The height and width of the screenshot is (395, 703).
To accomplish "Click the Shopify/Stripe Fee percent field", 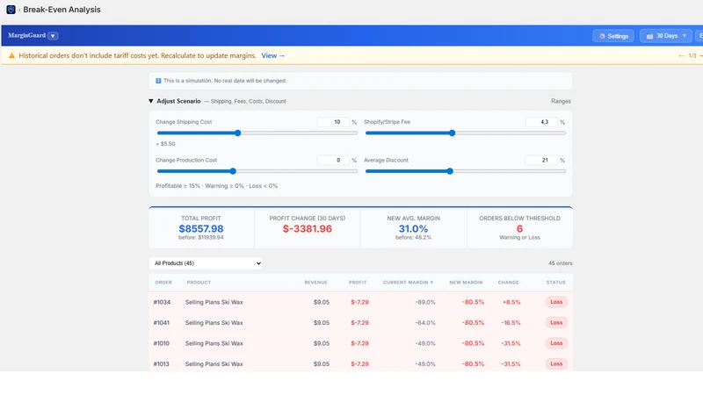I will (541, 122).
